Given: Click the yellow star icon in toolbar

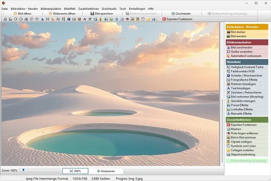Looking at the screenshot, I should pos(148,19).
